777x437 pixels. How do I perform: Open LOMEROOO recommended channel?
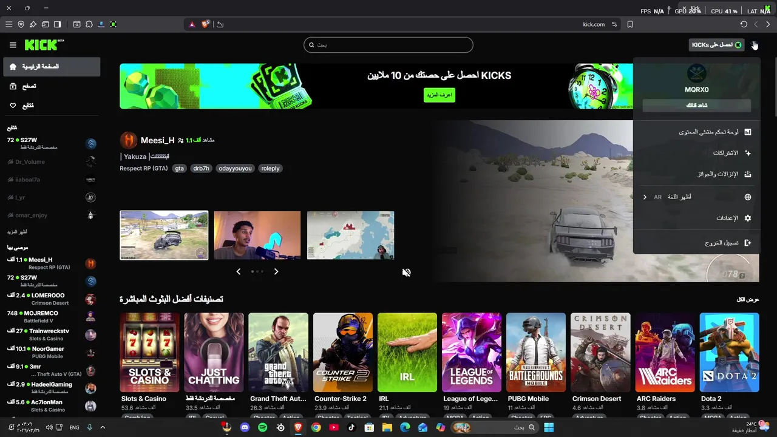(52, 299)
